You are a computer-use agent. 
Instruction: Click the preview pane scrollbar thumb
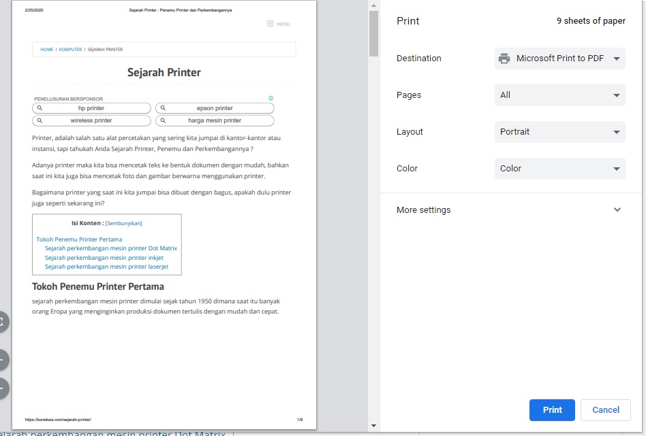(x=373, y=34)
